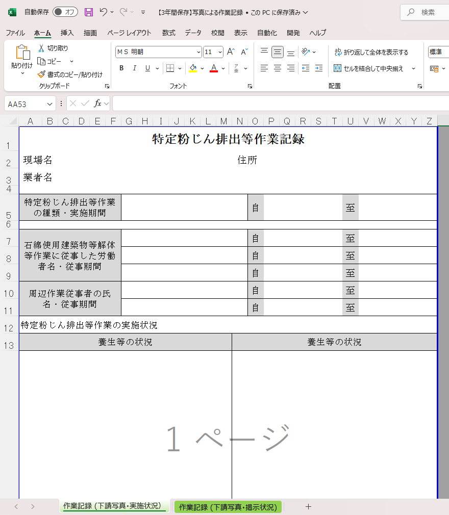Click セルを結合して中央揃え (merge and center)
The image size is (449, 515).
pyautogui.click(x=369, y=68)
